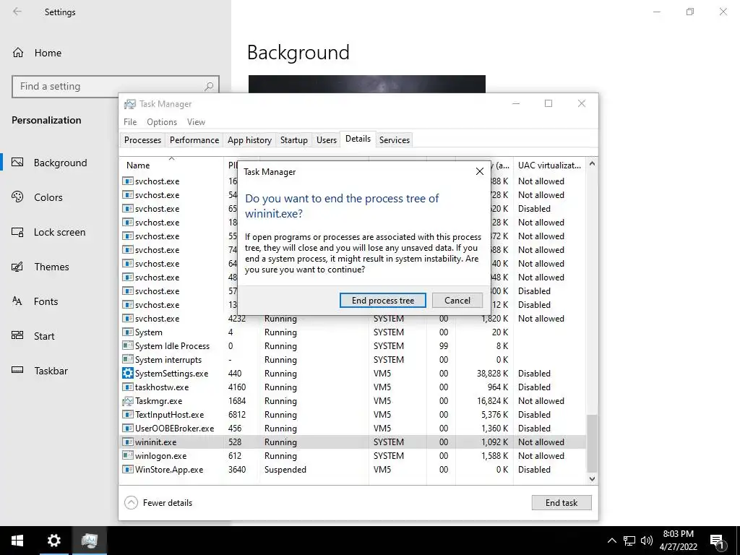Screen dimensions: 740x555
Task: Click the TextInputHost.exe process icon
Action: (127, 415)
